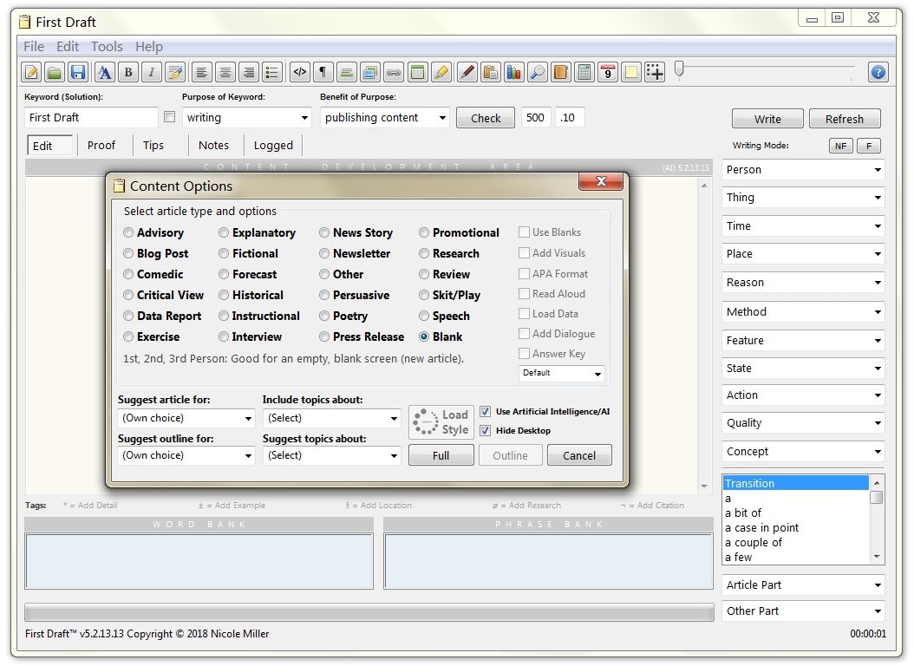
Task: Select the Blog Post radio button
Action: click(128, 253)
